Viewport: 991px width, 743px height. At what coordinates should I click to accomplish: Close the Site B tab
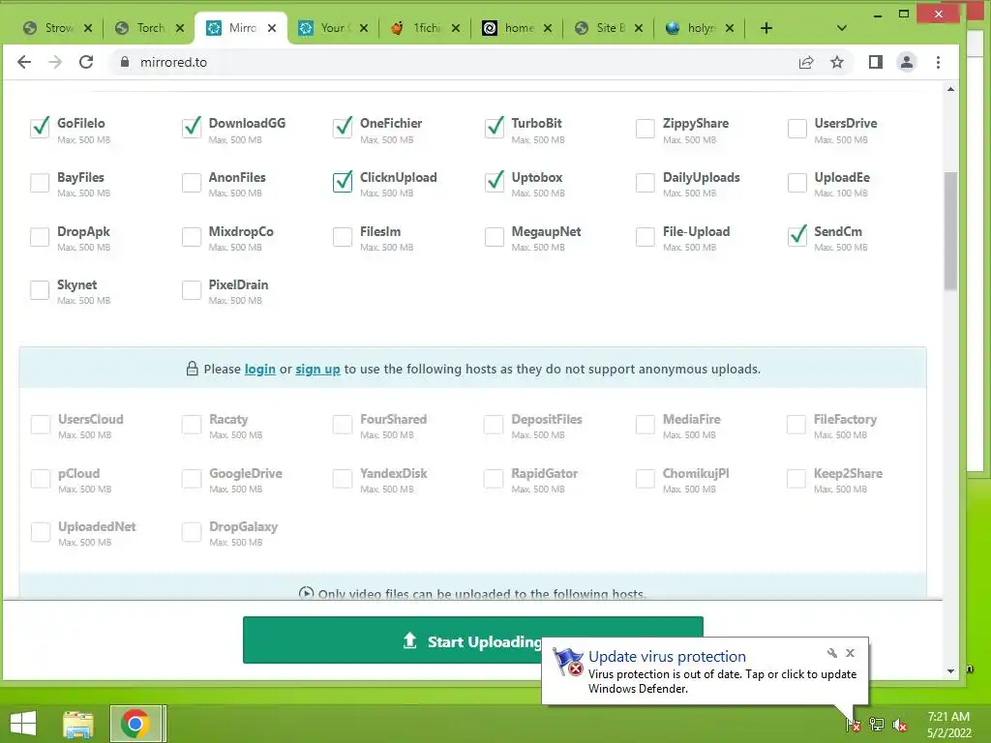coord(639,28)
